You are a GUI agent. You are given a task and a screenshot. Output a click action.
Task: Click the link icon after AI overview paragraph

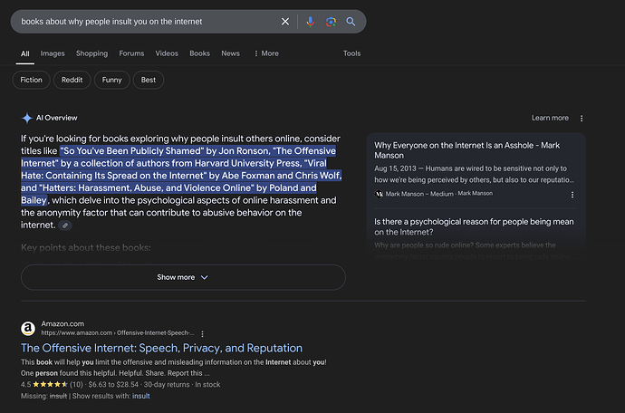click(65, 226)
